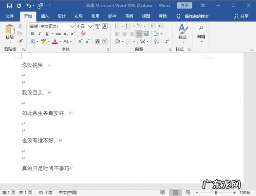The height and width of the screenshot is (196, 256).
Task: Toggle justify alignment button
Action: click(139, 34)
